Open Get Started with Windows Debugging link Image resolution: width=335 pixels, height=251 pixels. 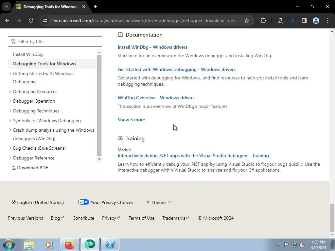click(176, 69)
